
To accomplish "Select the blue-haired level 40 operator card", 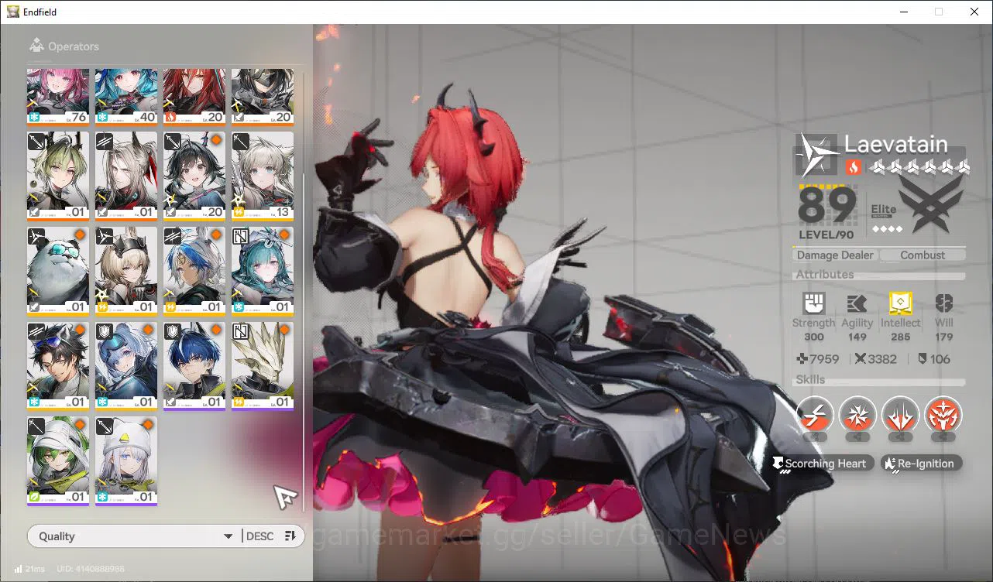I will (x=126, y=97).
